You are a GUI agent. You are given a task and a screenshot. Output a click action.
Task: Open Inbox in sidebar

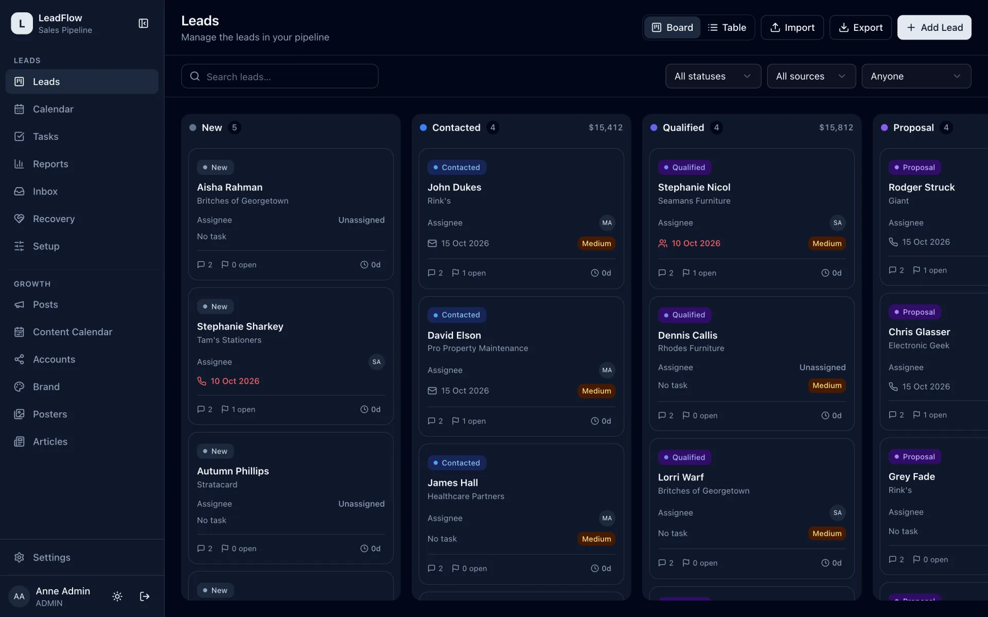point(82,191)
